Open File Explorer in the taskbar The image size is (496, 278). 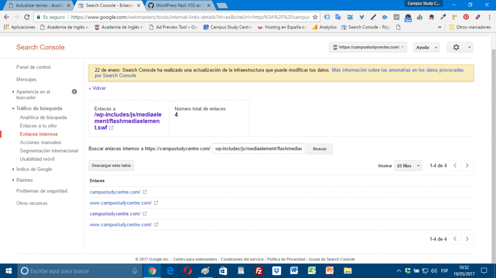348,271
